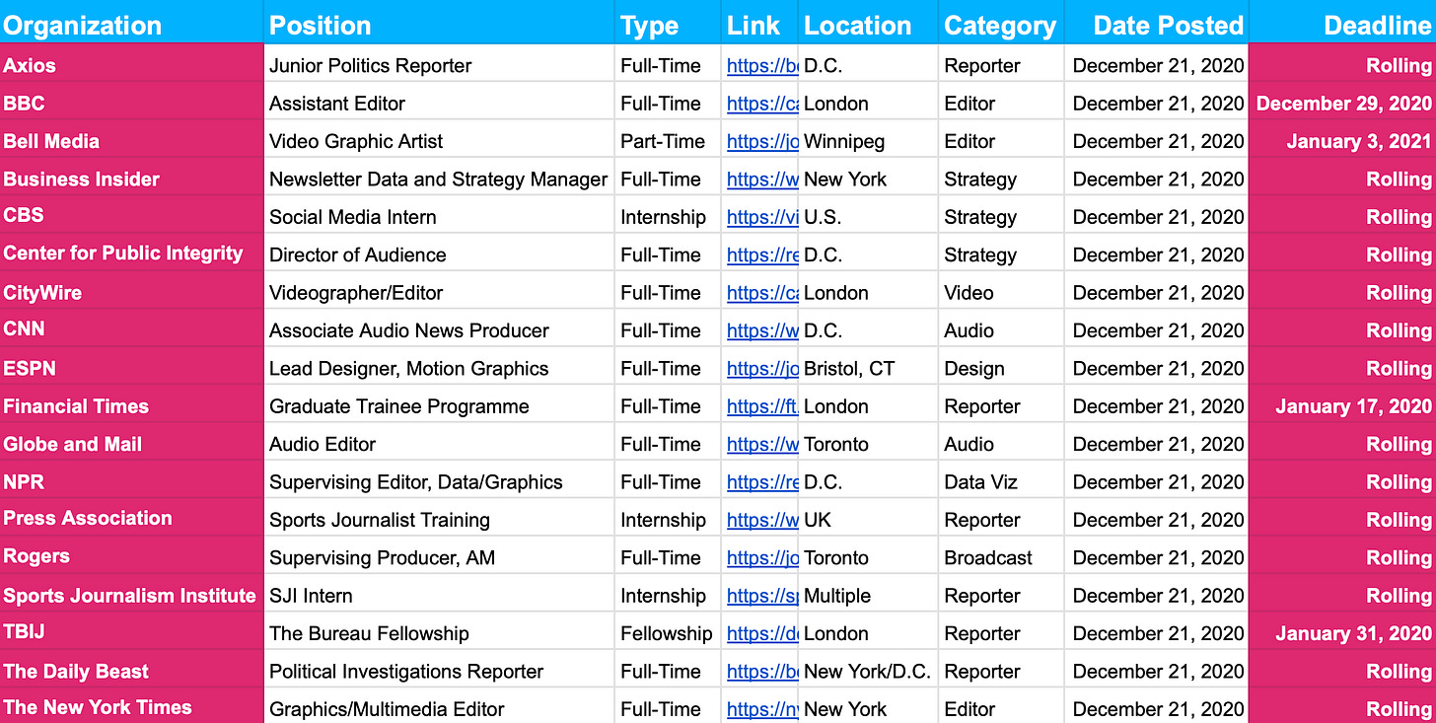Open The Daily Beast job link
The image size is (1436, 723).
[762, 672]
